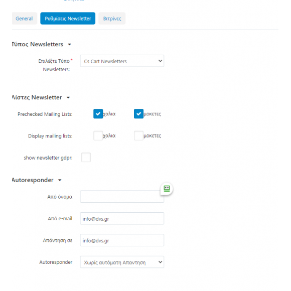
Task: Enable display mailing list χαλια
Action: 98,135
